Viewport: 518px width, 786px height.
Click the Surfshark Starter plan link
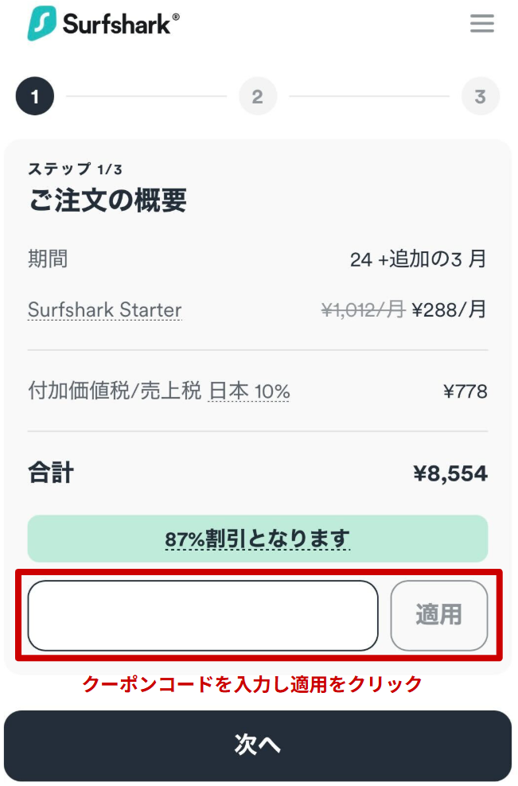[104, 310]
